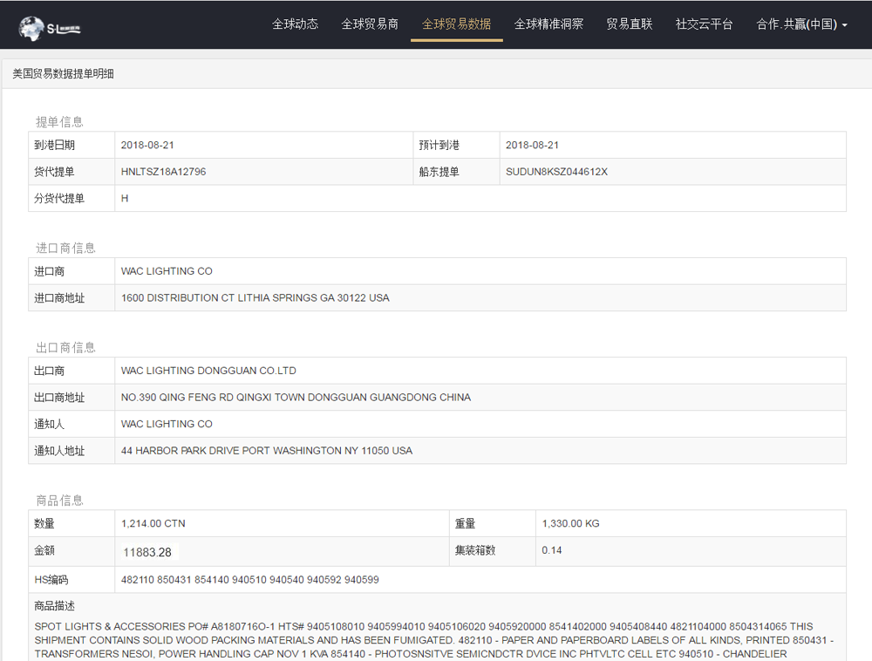Viewport: 872px width, 661px height.
Task: Open the 社交云平台 menu item
Action: [704, 24]
